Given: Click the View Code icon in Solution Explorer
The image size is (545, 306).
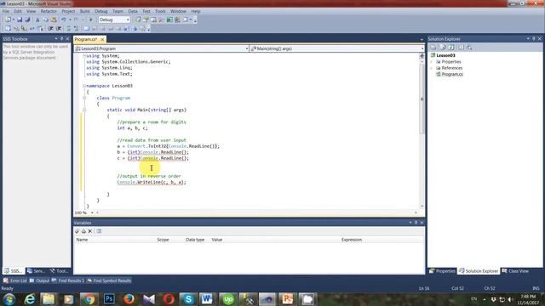Looking at the screenshot, I should pyautogui.click(x=461, y=48).
